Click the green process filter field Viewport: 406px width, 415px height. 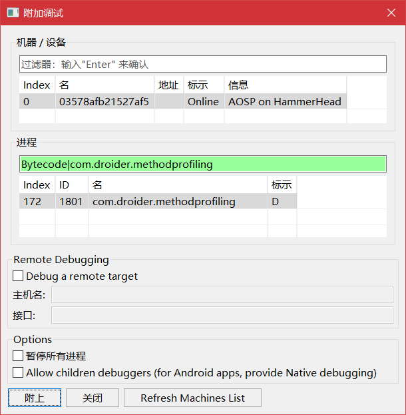coord(203,164)
